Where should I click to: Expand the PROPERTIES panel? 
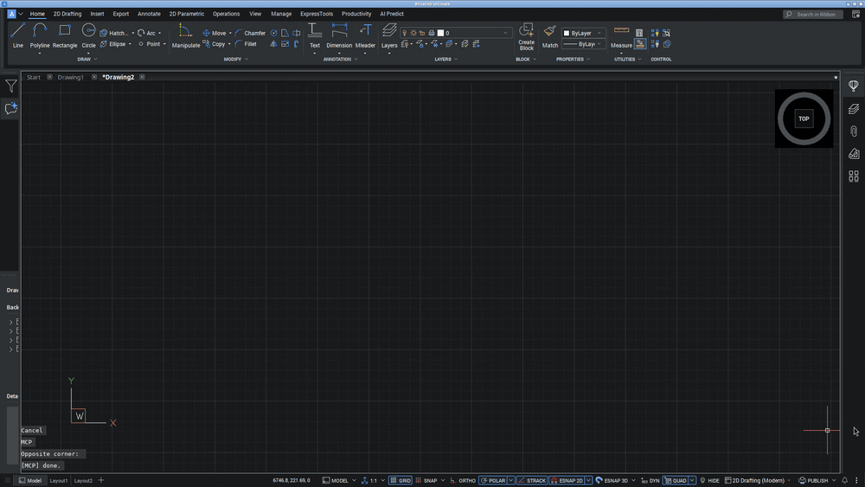point(573,59)
